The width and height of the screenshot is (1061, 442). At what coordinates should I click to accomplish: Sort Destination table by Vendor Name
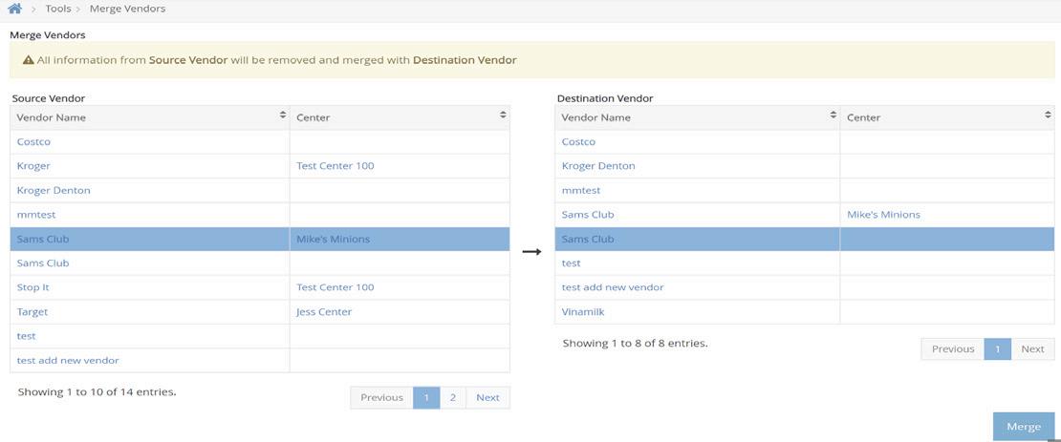pos(834,116)
